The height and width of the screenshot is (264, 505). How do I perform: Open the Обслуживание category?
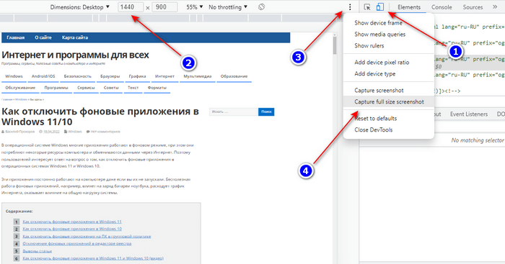tap(20, 88)
